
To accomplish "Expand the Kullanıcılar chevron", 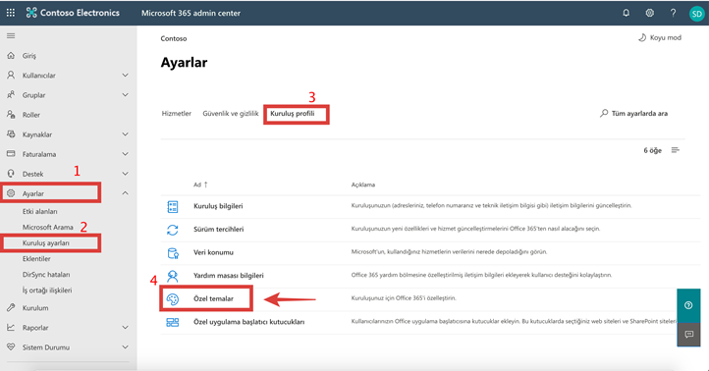I will point(126,75).
